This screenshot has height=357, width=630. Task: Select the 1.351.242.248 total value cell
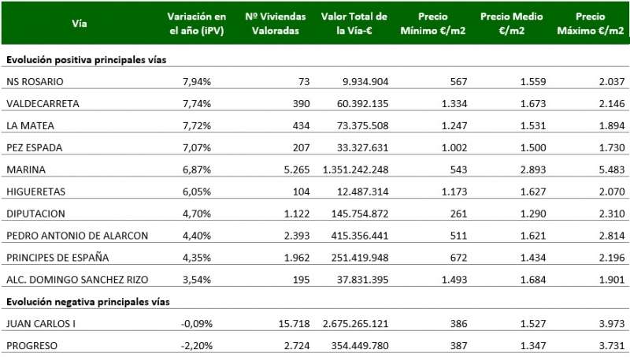[355, 169]
